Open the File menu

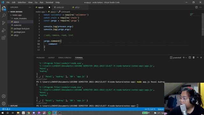click(8, 2)
